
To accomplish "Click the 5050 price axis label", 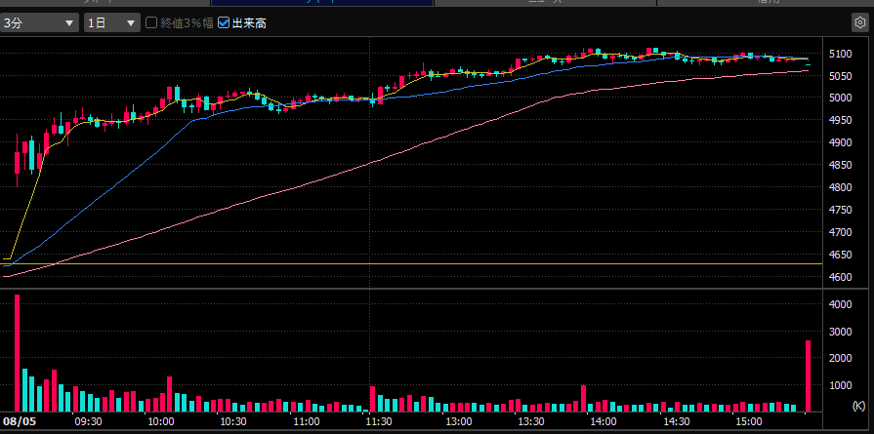I will pyautogui.click(x=840, y=76).
